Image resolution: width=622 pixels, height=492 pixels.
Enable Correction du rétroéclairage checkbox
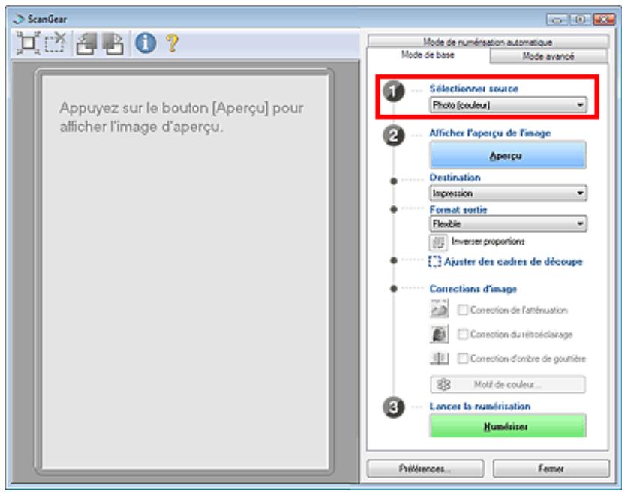point(462,334)
